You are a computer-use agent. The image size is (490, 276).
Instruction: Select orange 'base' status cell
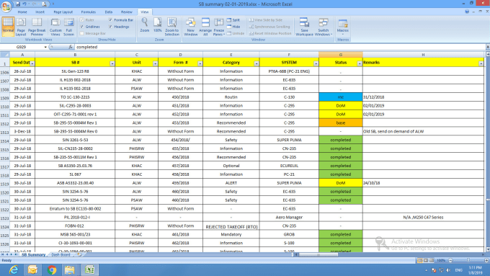(341, 123)
